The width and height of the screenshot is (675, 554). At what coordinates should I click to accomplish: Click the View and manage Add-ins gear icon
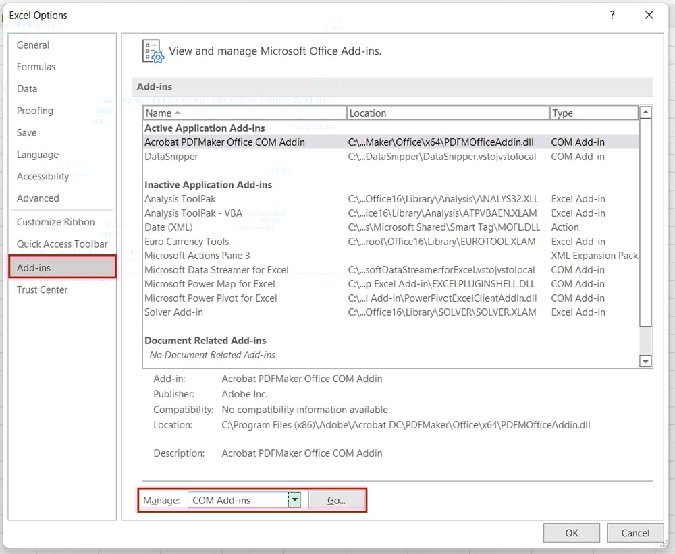tap(152, 51)
